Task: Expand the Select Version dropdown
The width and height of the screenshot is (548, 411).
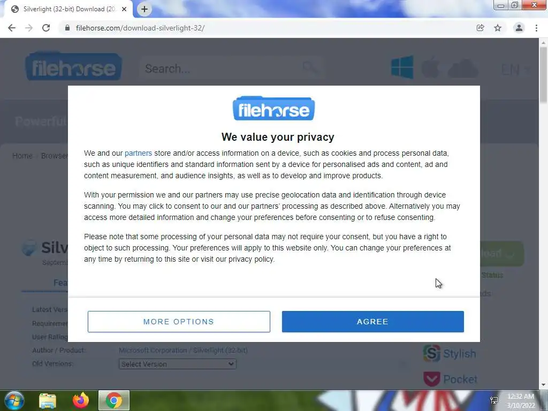Action: [178, 364]
